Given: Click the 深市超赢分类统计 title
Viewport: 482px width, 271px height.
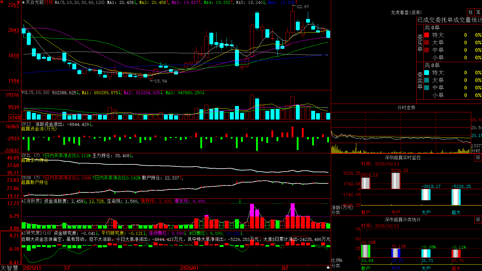Looking at the screenshot, I should (403, 220).
